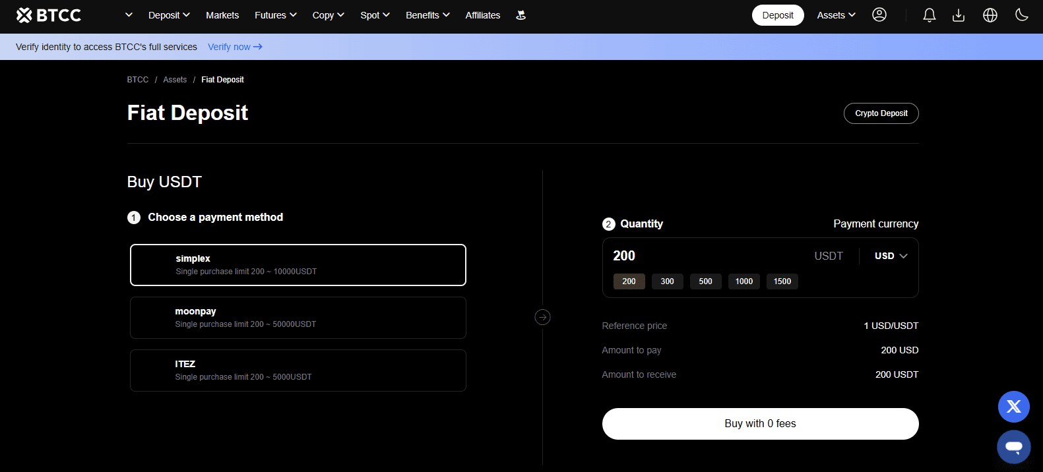Click the 'Buy USDT' heading

tap(164, 182)
